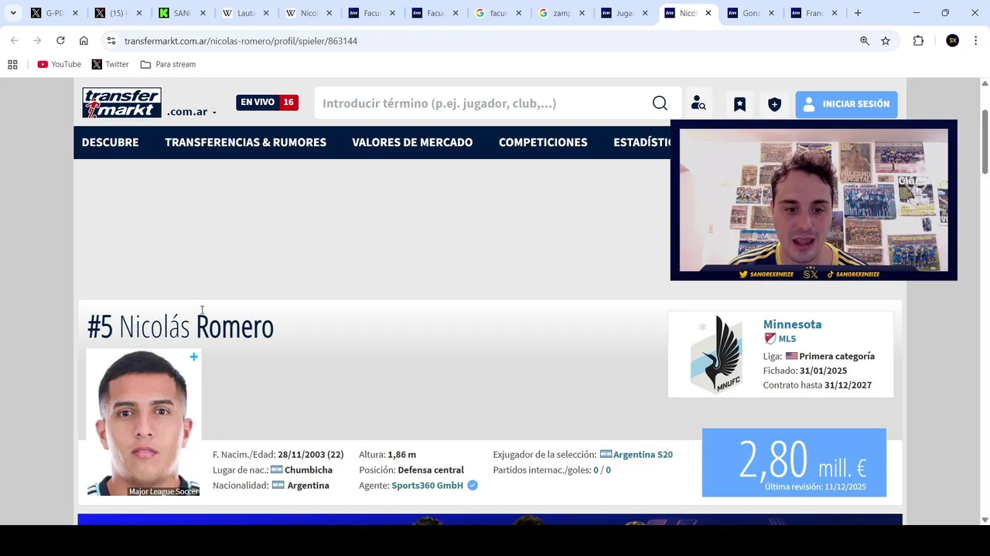This screenshot has width=990, height=556.
Task: Click the transfermarkt URL address bar
Action: 241,41
